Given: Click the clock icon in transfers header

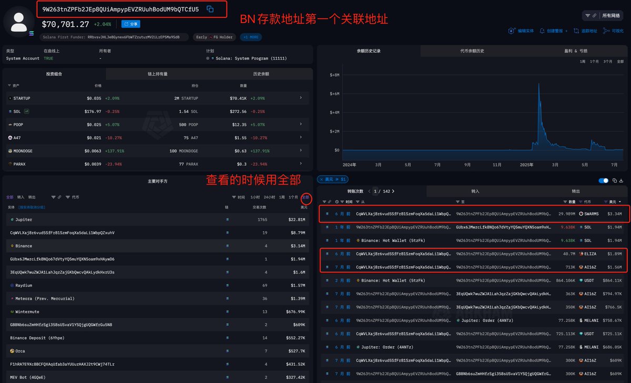Looking at the screenshot, I should 337,202.
